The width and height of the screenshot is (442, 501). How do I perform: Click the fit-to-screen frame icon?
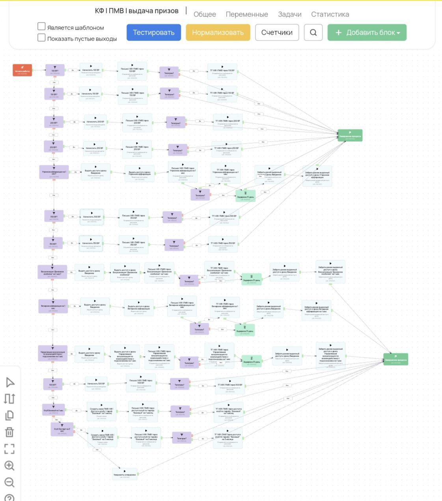point(9,449)
